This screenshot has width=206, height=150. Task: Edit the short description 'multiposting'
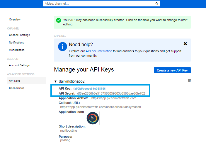(69, 131)
